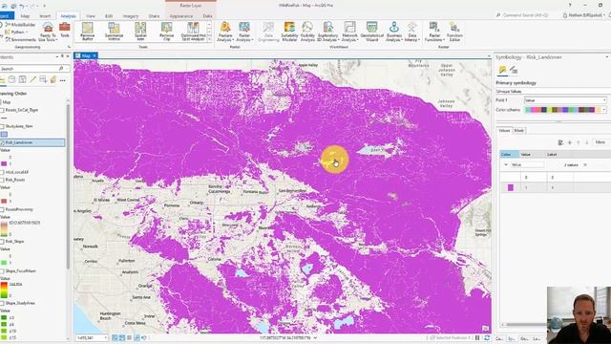Image resolution: width=611 pixels, height=344 pixels.
Task: Toggle RoadsProximity layer visibility
Action: point(2,210)
